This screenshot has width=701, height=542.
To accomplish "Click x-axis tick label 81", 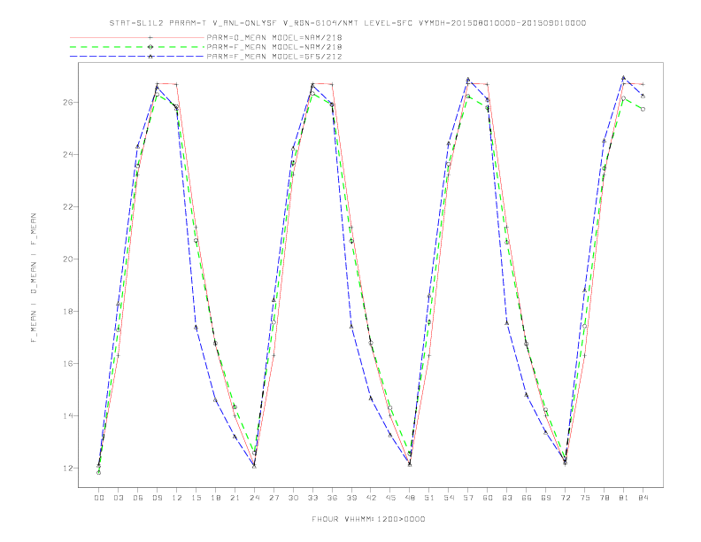I will (x=624, y=498).
